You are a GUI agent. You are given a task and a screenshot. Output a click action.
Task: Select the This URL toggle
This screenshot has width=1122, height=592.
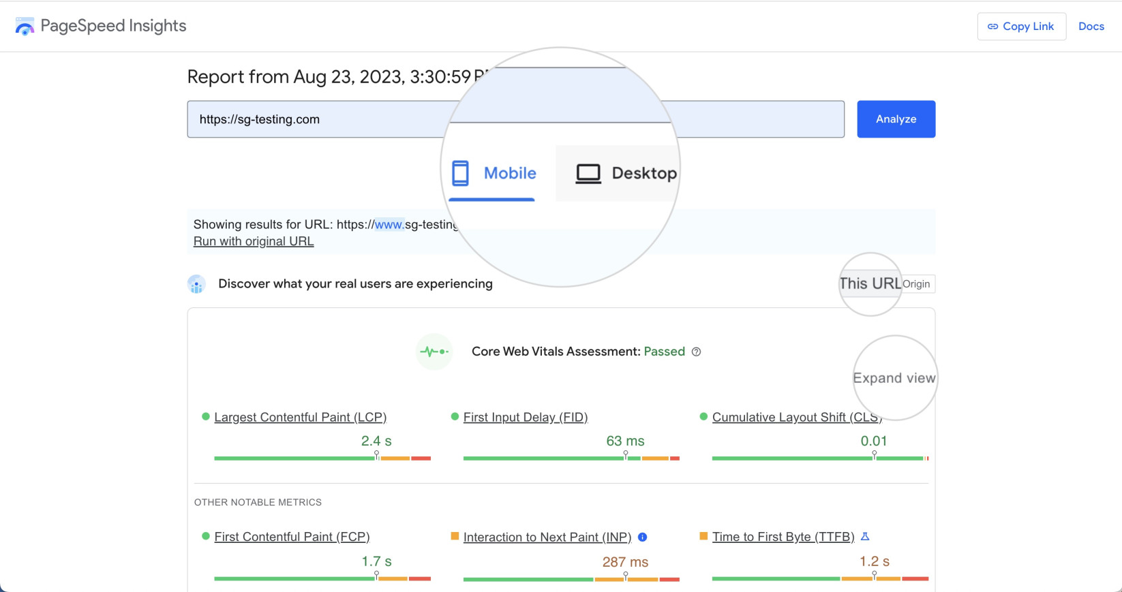coord(870,283)
